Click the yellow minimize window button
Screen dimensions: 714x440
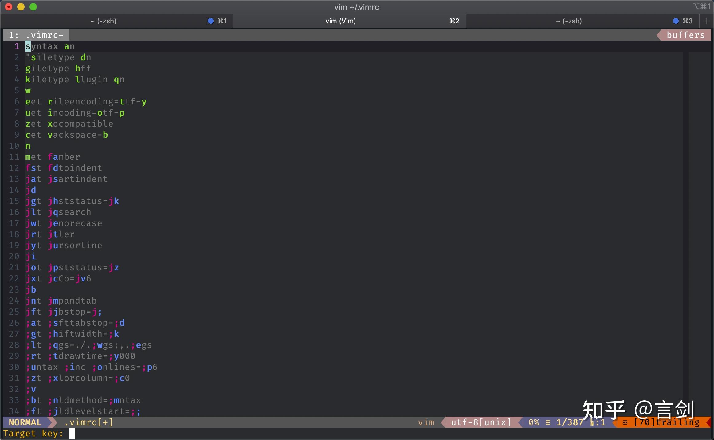[x=21, y=7]
